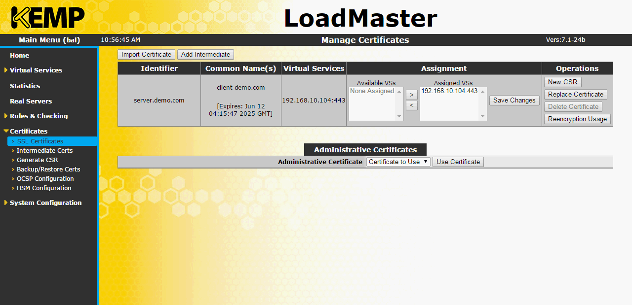The image size is (632, 305).
Task: Click None Assigned in Available VSs list
Action: click(x=372, y=91)
